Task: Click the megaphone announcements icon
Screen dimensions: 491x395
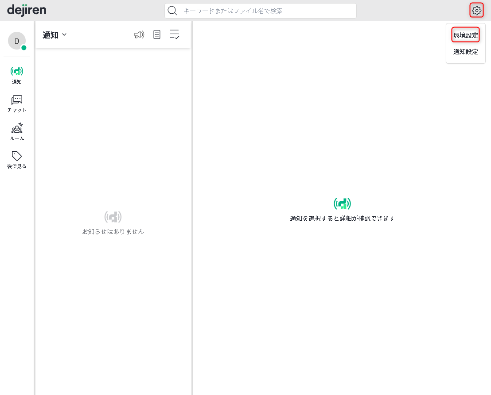Action: coord(139,35)
